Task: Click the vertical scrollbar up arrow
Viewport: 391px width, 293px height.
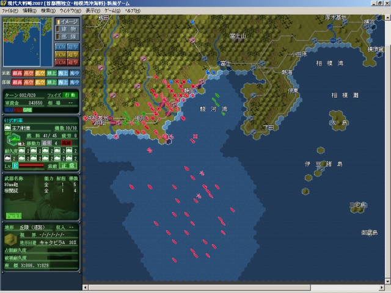Action: [388, 18]
